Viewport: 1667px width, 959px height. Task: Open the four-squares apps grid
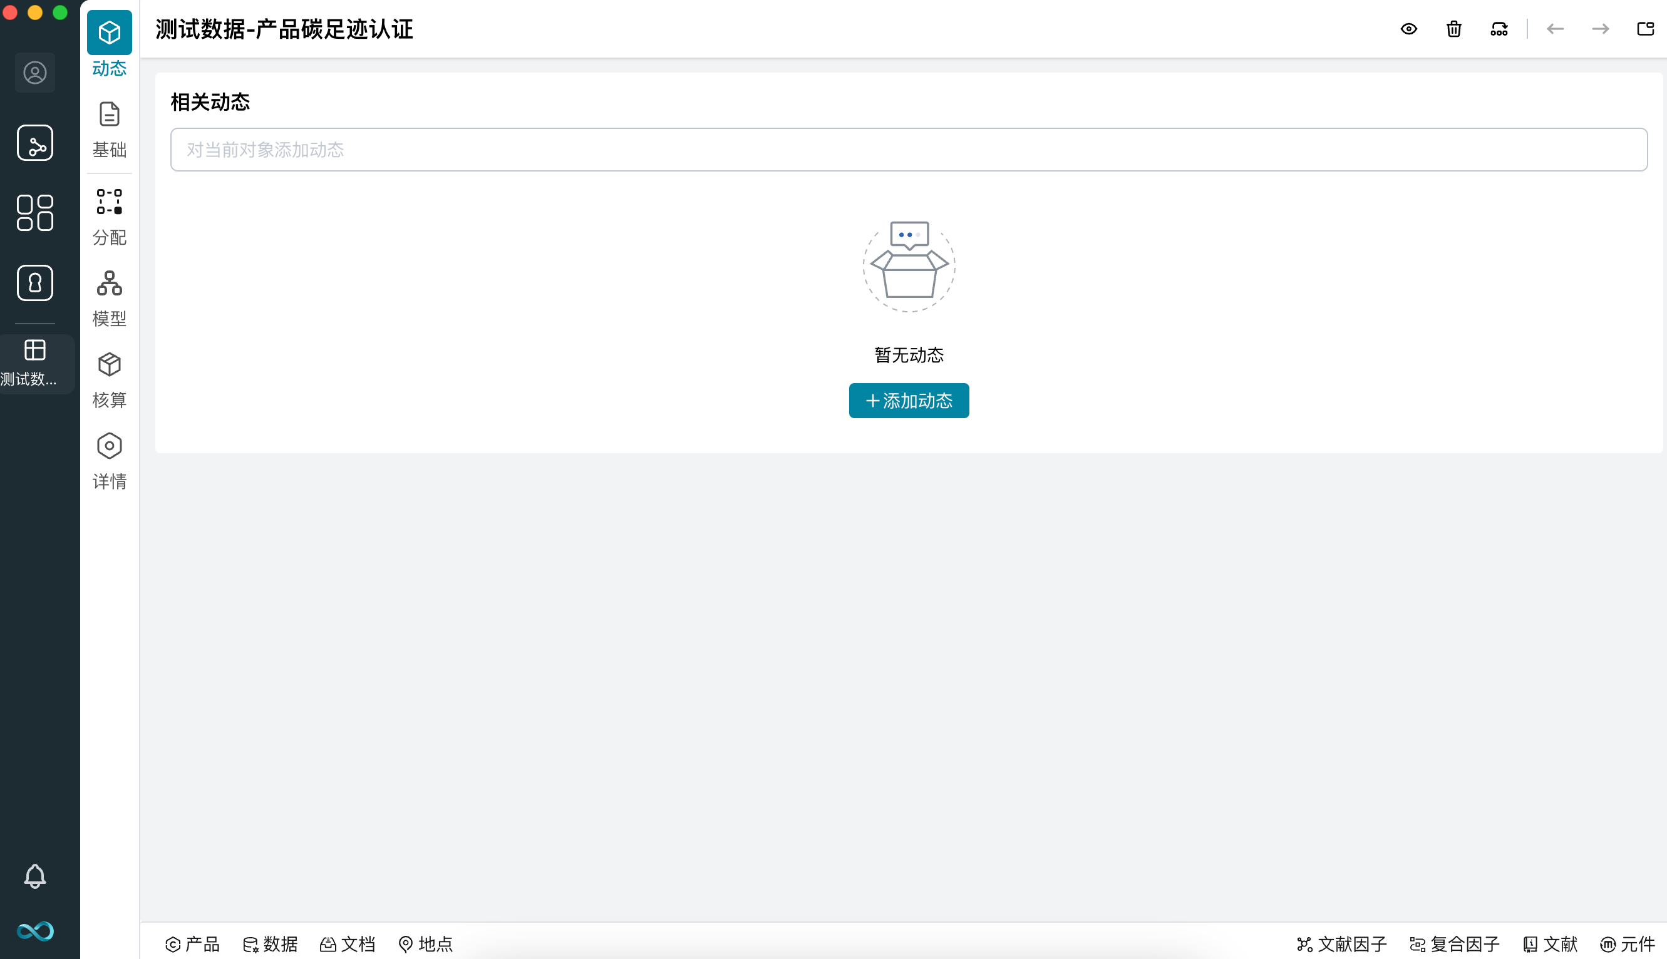[x=35, y=213]
